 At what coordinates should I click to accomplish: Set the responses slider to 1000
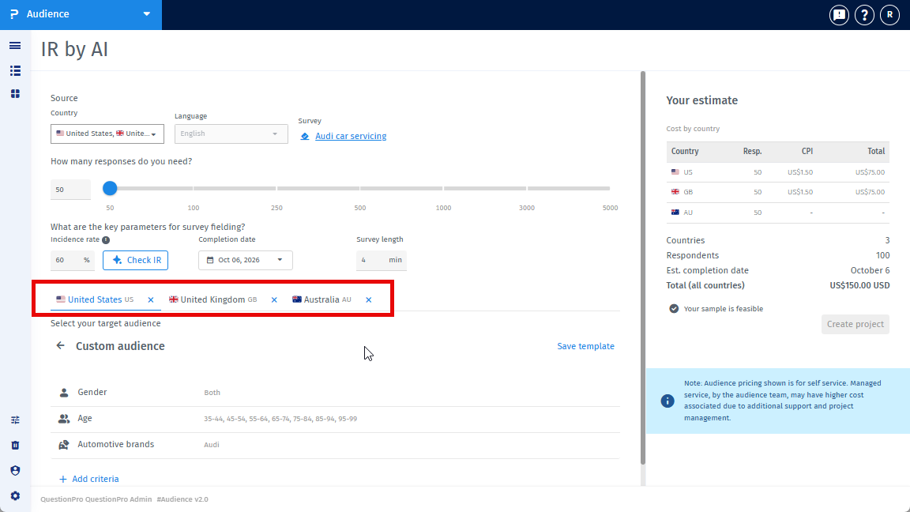pyautogui.click(x=443, y=188)
